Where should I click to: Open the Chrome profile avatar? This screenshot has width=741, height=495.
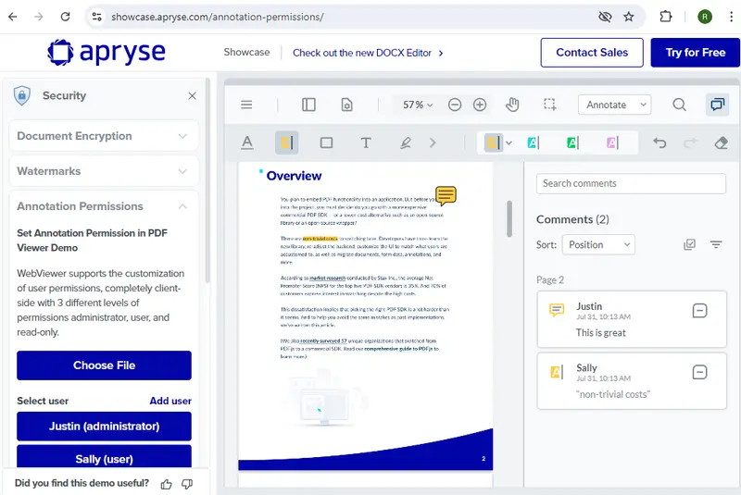point(705,17)
